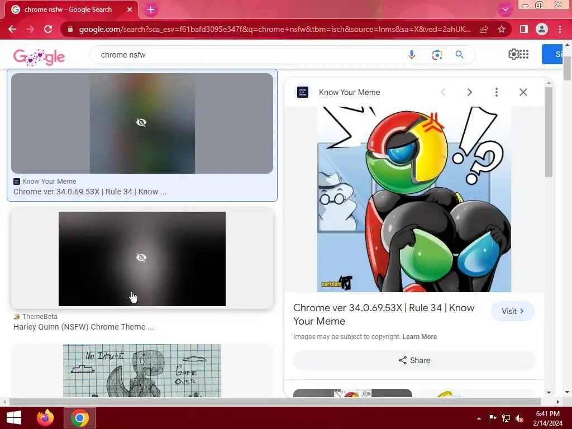Viewport: 572px width, 429px height.
Task: Open the Harley Quinn (NSFW) Chrome Theme link
Action: coord(84,327)
